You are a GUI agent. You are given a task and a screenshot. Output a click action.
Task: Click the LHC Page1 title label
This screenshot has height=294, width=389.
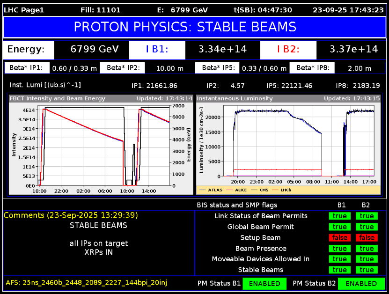pos(24,9)
